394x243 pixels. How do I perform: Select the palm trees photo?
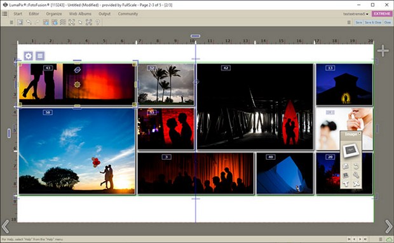(x=166, y=84)
